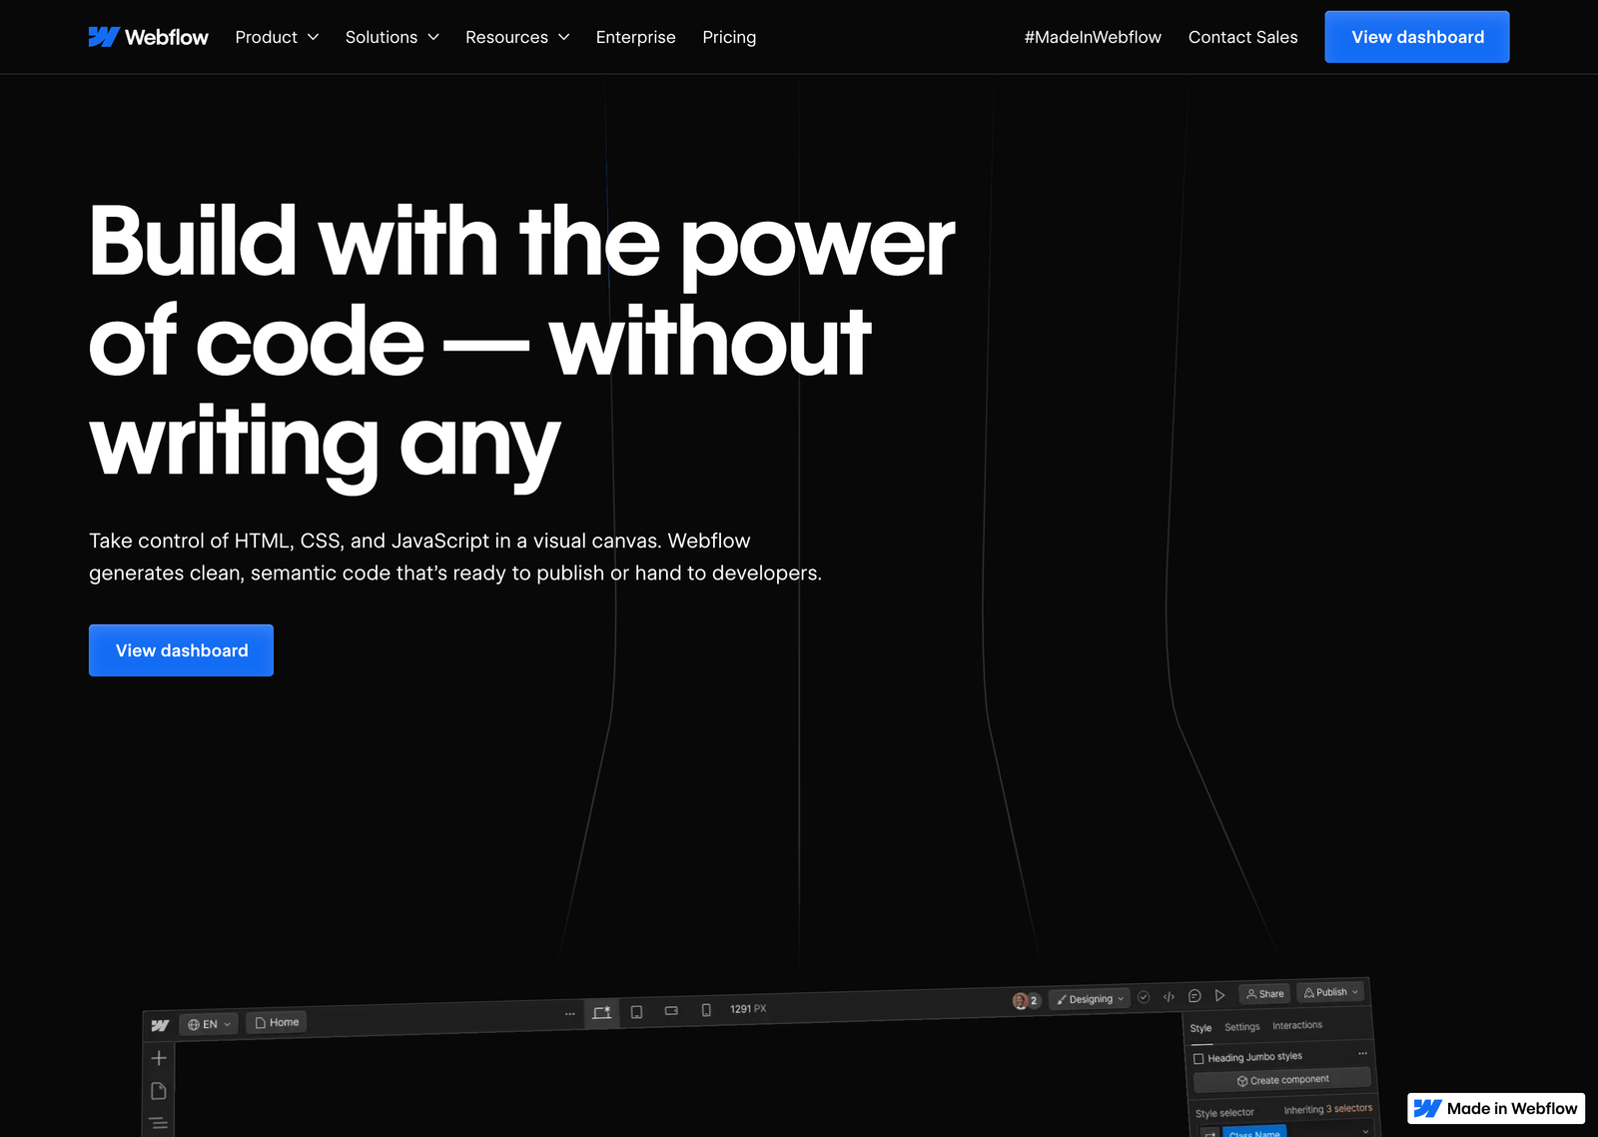Click the ellipsis next to Heading Jumbo styles
The height and width of the screenshot is (1137, 1598).
(x=1362, y=1053)
